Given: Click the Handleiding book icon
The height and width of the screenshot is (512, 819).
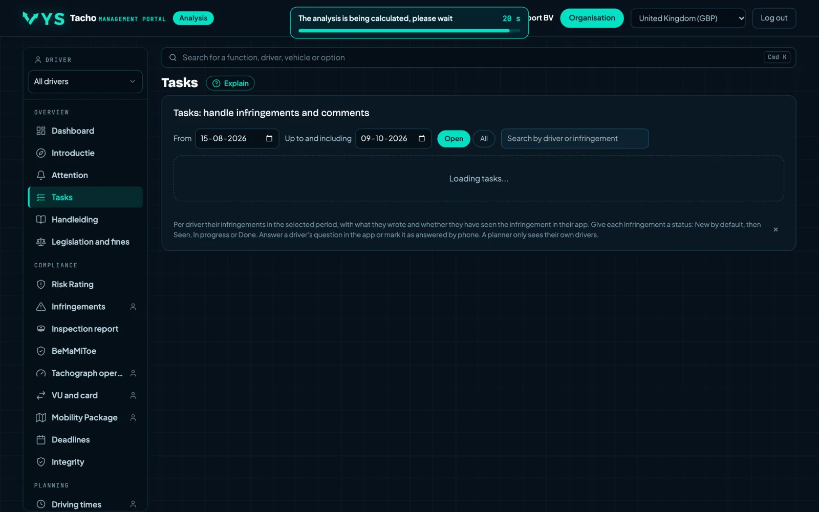Looking at the screenshot, I should tap(41, 220).
